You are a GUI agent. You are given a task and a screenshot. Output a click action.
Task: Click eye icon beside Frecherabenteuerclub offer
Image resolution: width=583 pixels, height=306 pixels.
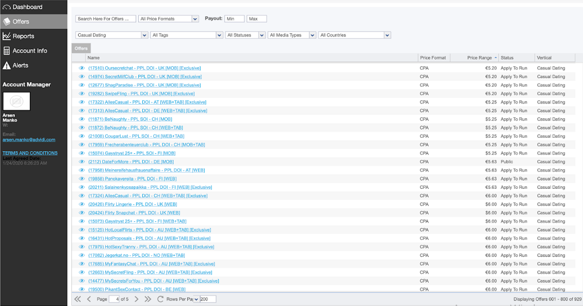click(81, 144)
